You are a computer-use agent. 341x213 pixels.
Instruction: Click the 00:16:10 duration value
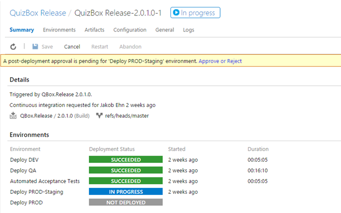click(257, 170)
